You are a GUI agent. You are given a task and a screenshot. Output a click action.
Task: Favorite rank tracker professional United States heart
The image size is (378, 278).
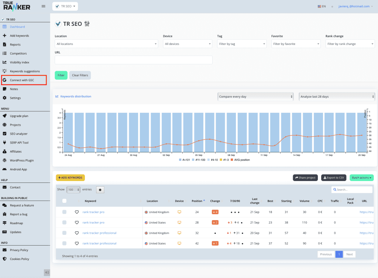click(77, 243)
